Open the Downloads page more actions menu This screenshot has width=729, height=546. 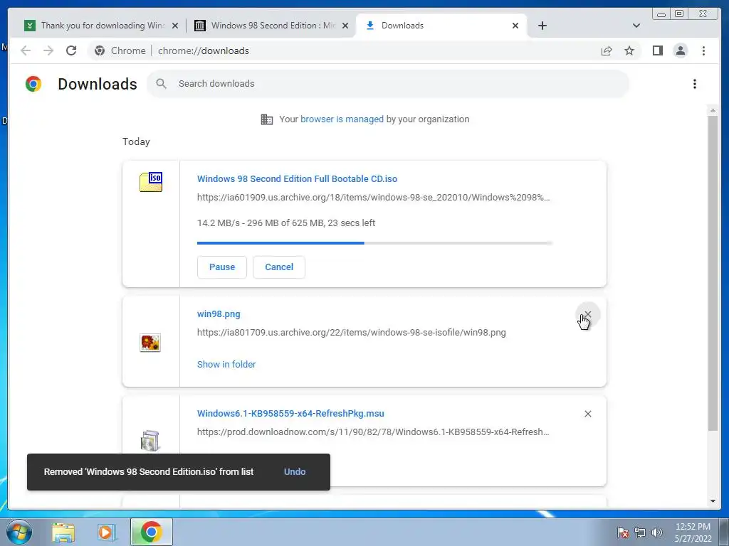tap(695, 84)
